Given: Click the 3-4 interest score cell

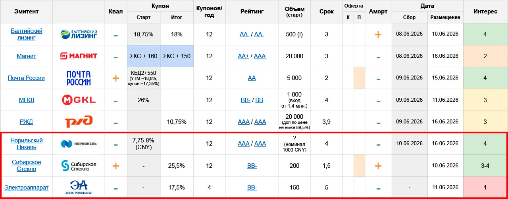Looking at the screenshot, I should 485,165.
